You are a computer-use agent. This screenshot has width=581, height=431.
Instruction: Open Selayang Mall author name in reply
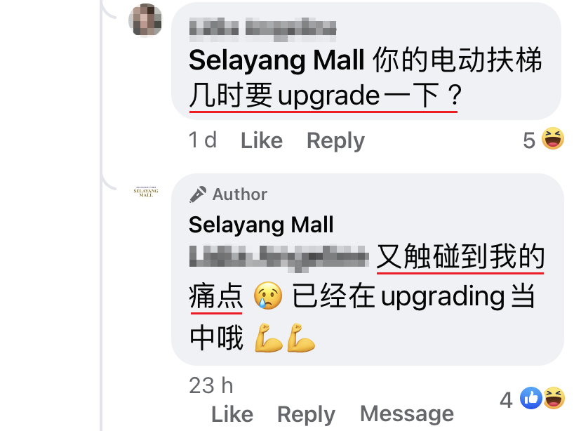point(261,225)
